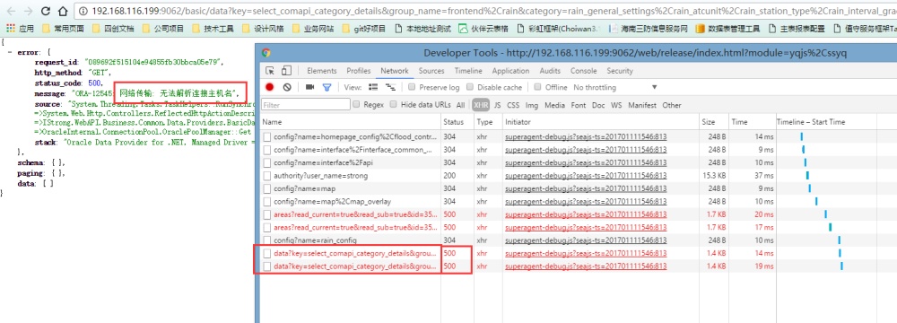The image size is (897, 323).
Task: Open the 常用页面 bookmark folder
Action: tap(63, 28)
